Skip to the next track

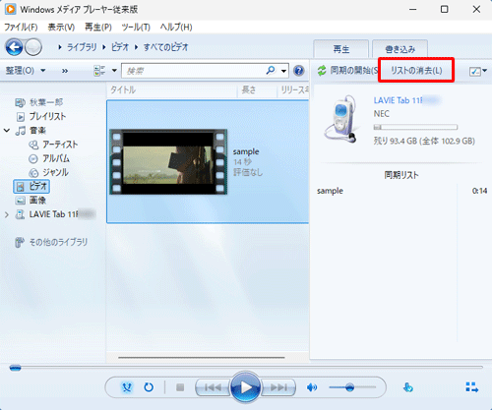pyautogui.click(x=278, y=387)
